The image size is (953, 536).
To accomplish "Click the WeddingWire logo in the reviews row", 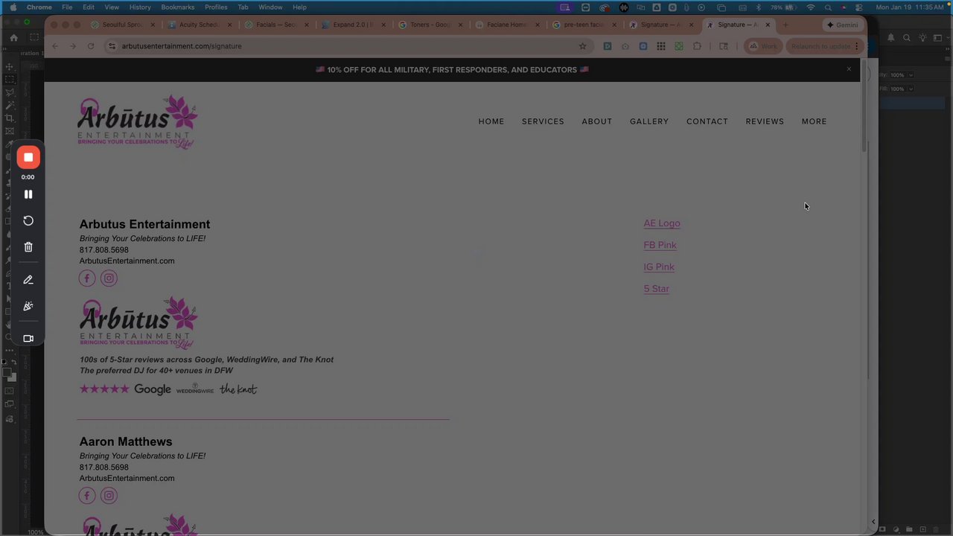I will tap(195, 389).
